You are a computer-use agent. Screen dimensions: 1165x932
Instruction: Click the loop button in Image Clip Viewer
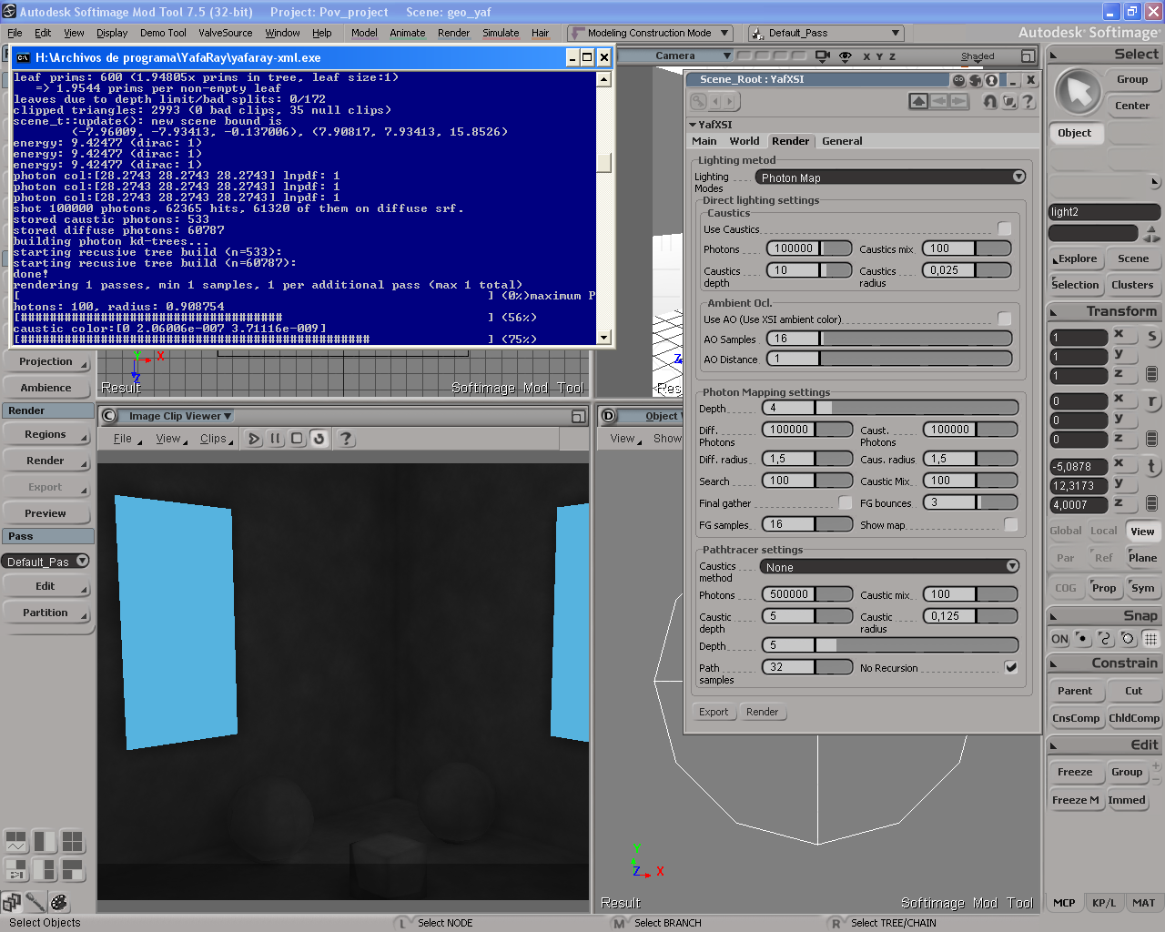pos(319,439)
